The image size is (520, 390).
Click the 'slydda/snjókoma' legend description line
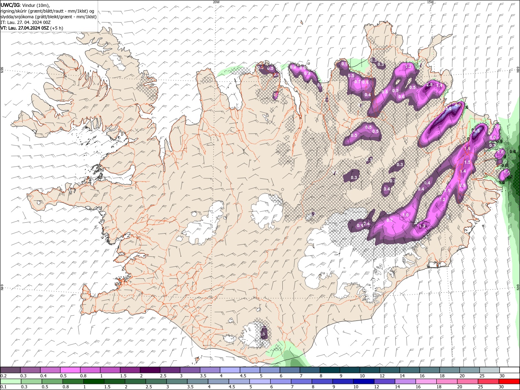click(x=49, y=17)
